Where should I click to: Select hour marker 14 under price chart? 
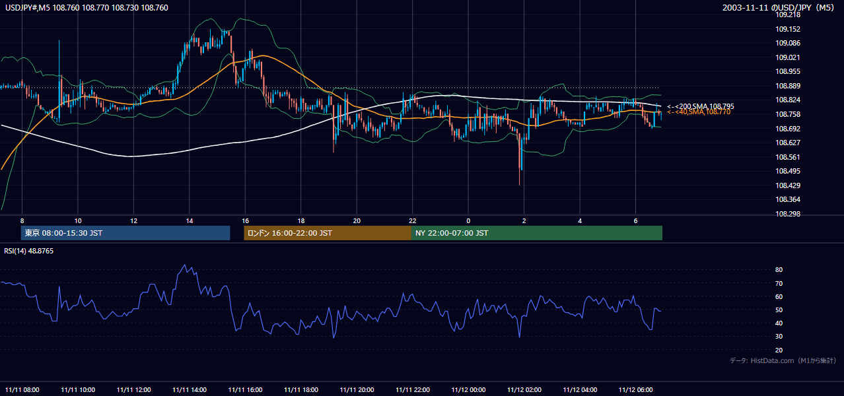[190, 220]
